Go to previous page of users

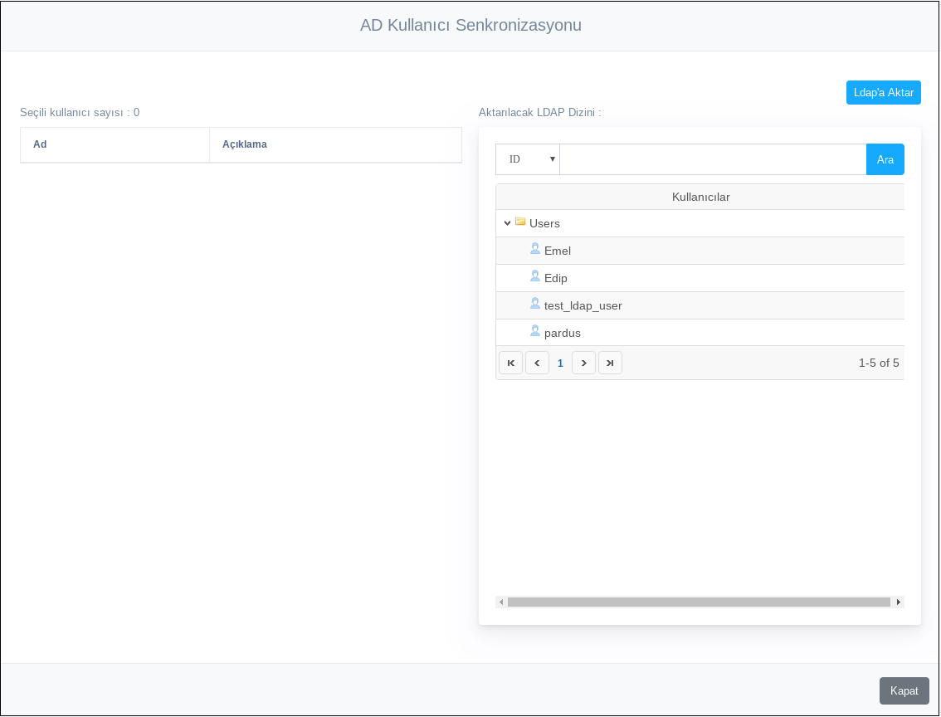click(x=537, y=363)
